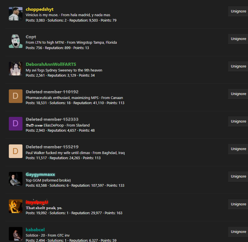
Task: Open choppedshyt username link
Action: pos(40,9)
